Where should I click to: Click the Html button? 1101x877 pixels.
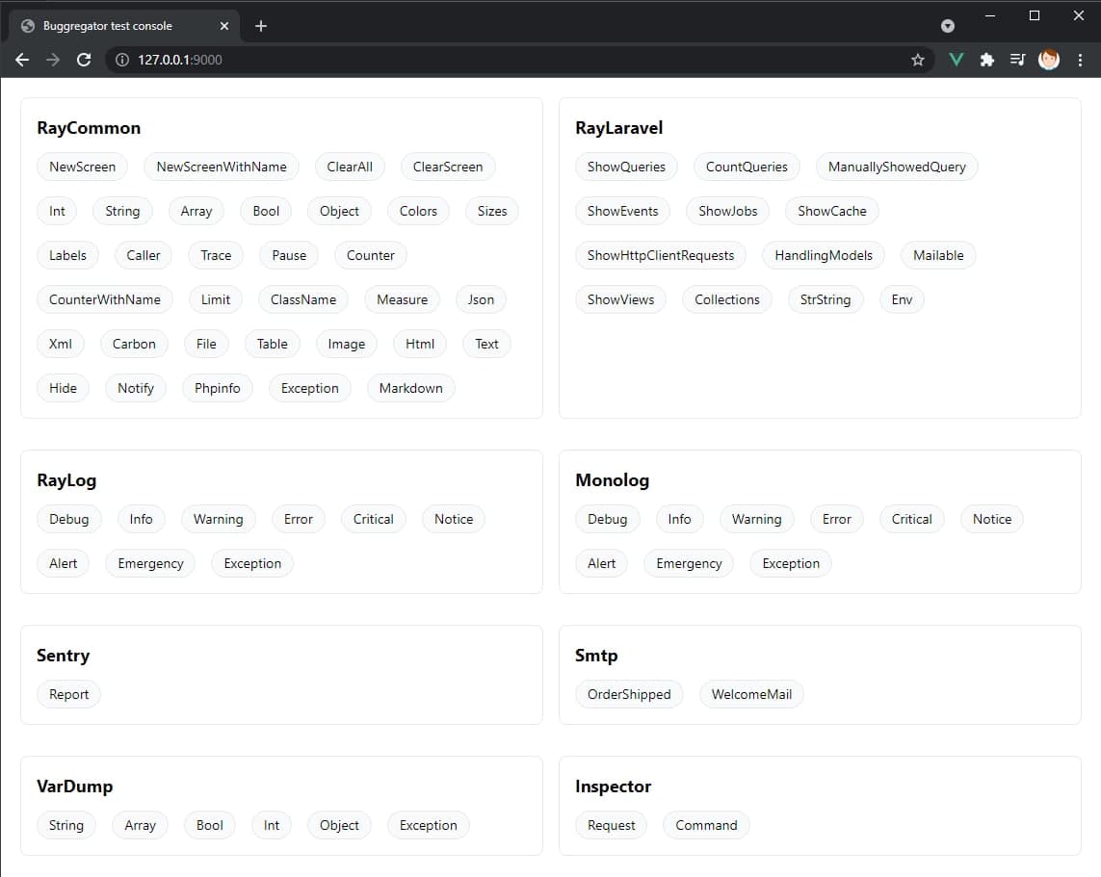[420, 344]
